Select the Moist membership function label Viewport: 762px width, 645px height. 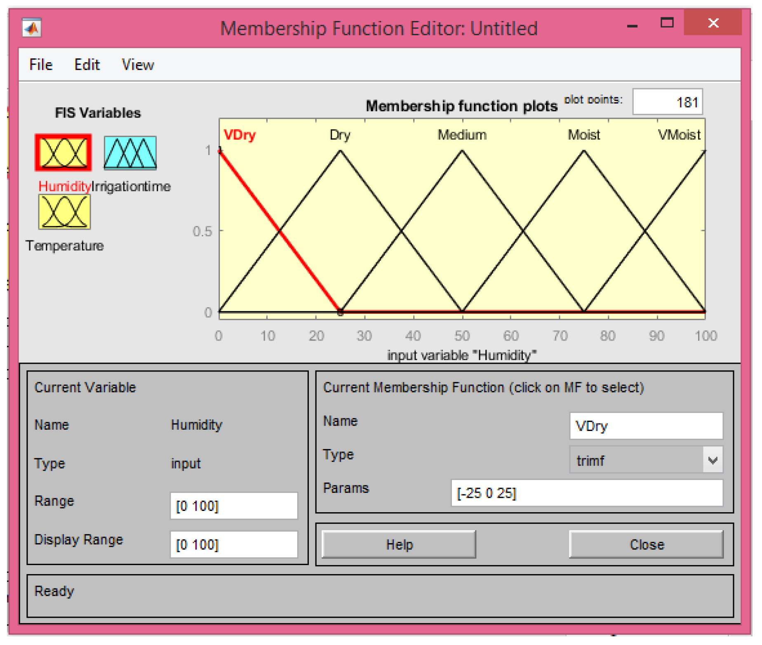(x=583, y=135)
